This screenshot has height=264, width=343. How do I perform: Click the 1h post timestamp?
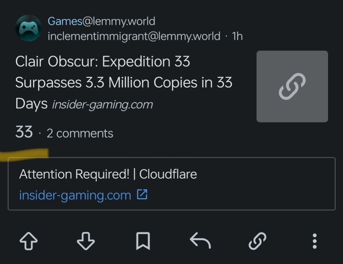tap(237, 36)
